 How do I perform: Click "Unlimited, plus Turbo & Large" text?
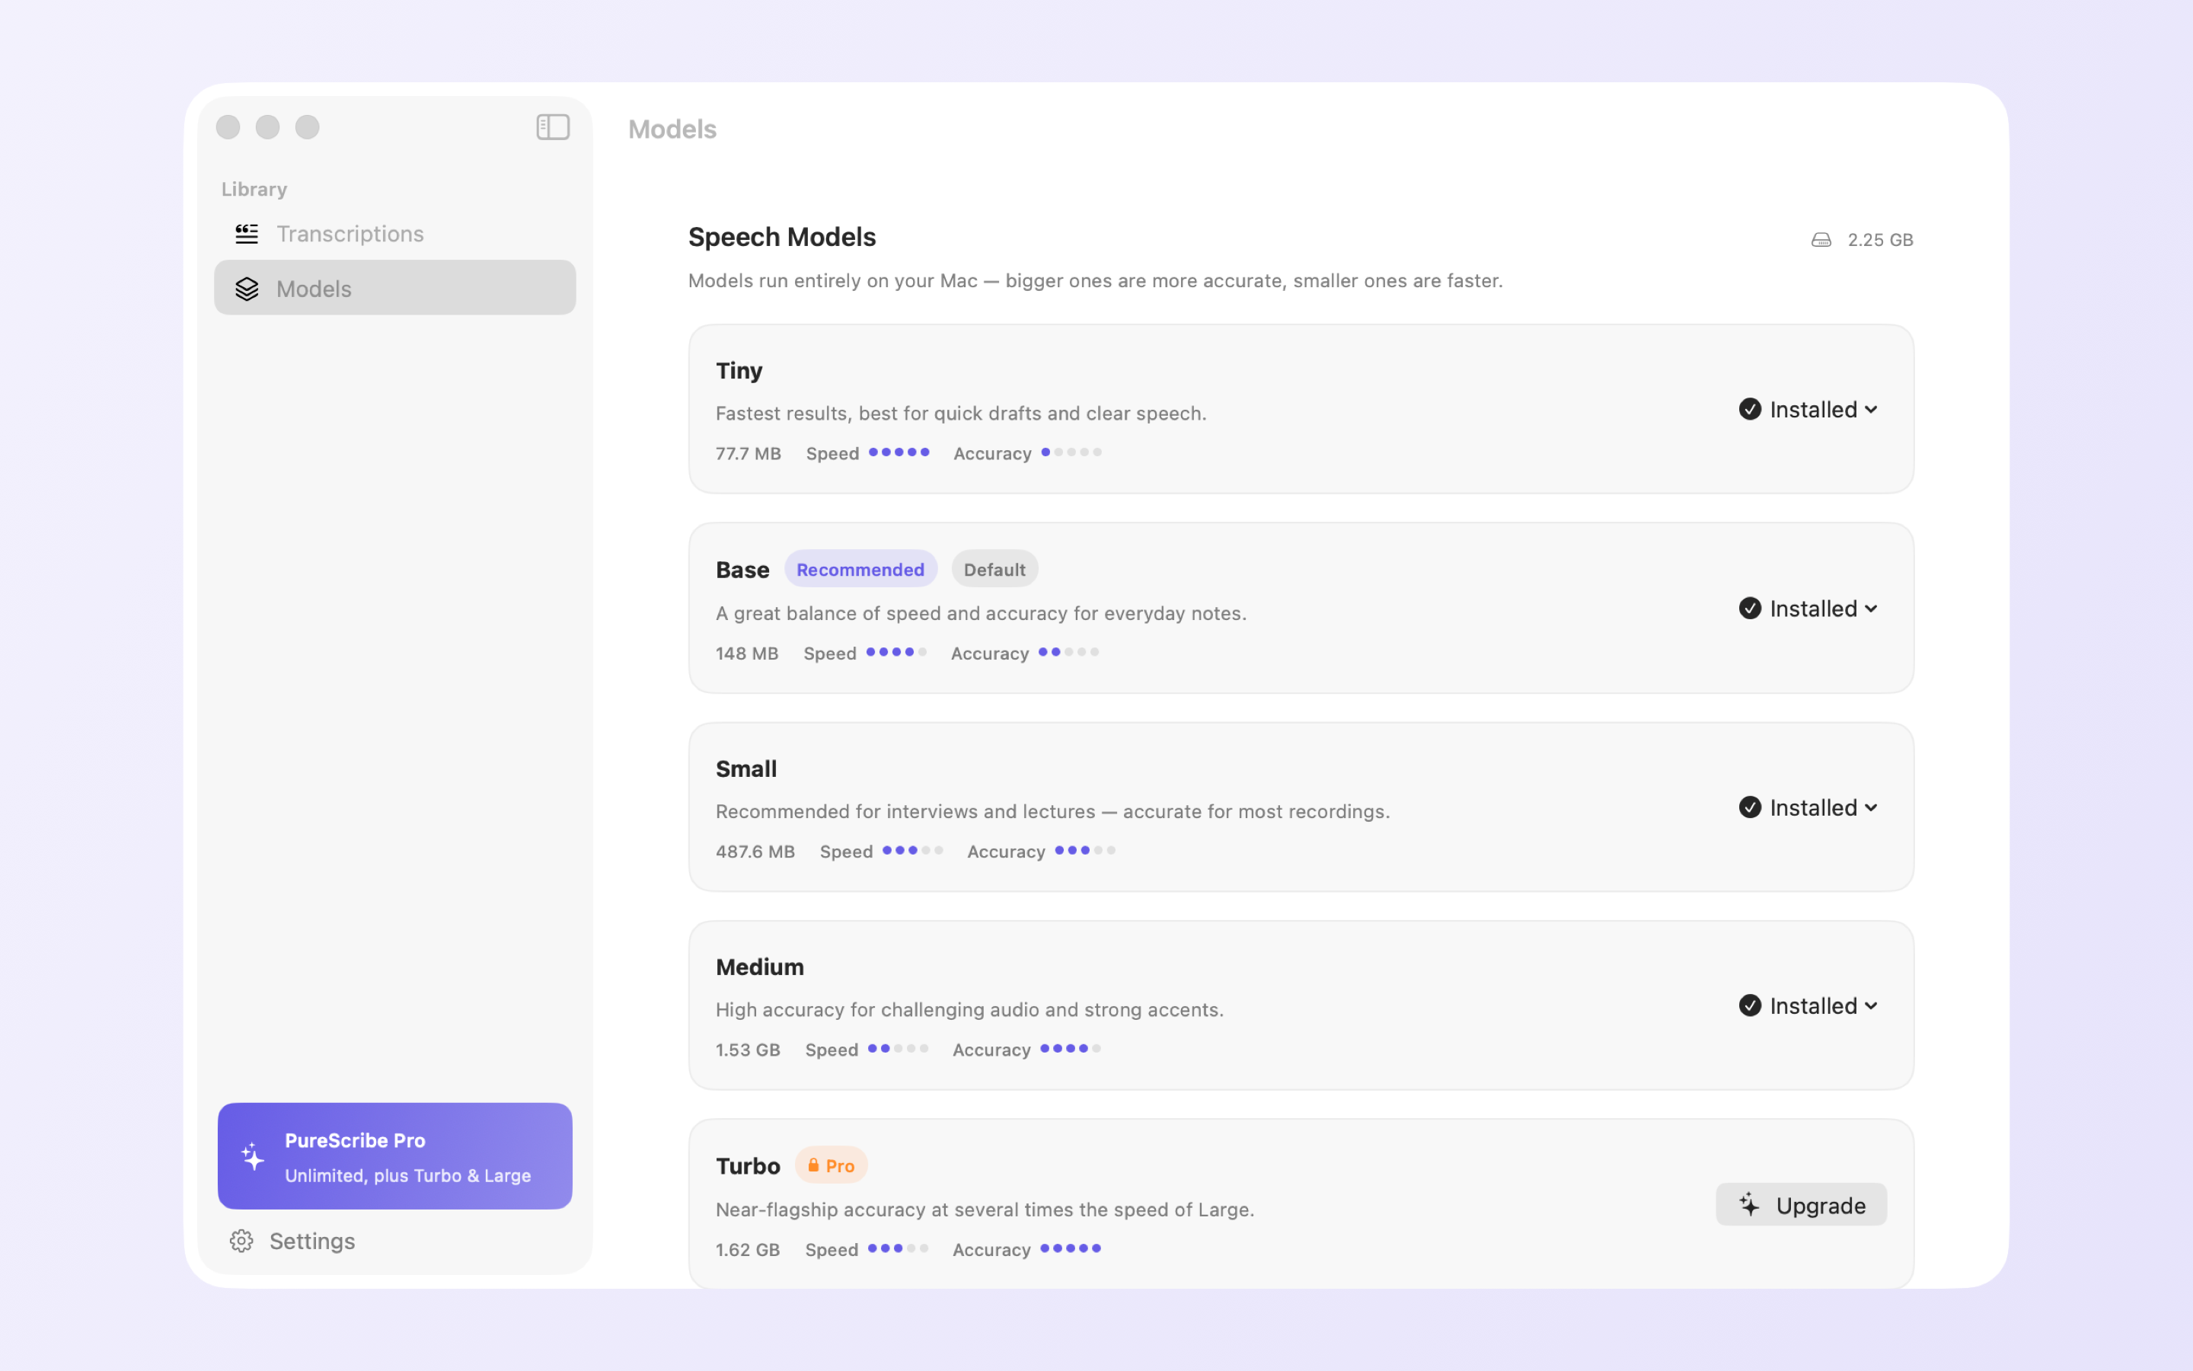pyautogui.click(x=408, y=1175)
